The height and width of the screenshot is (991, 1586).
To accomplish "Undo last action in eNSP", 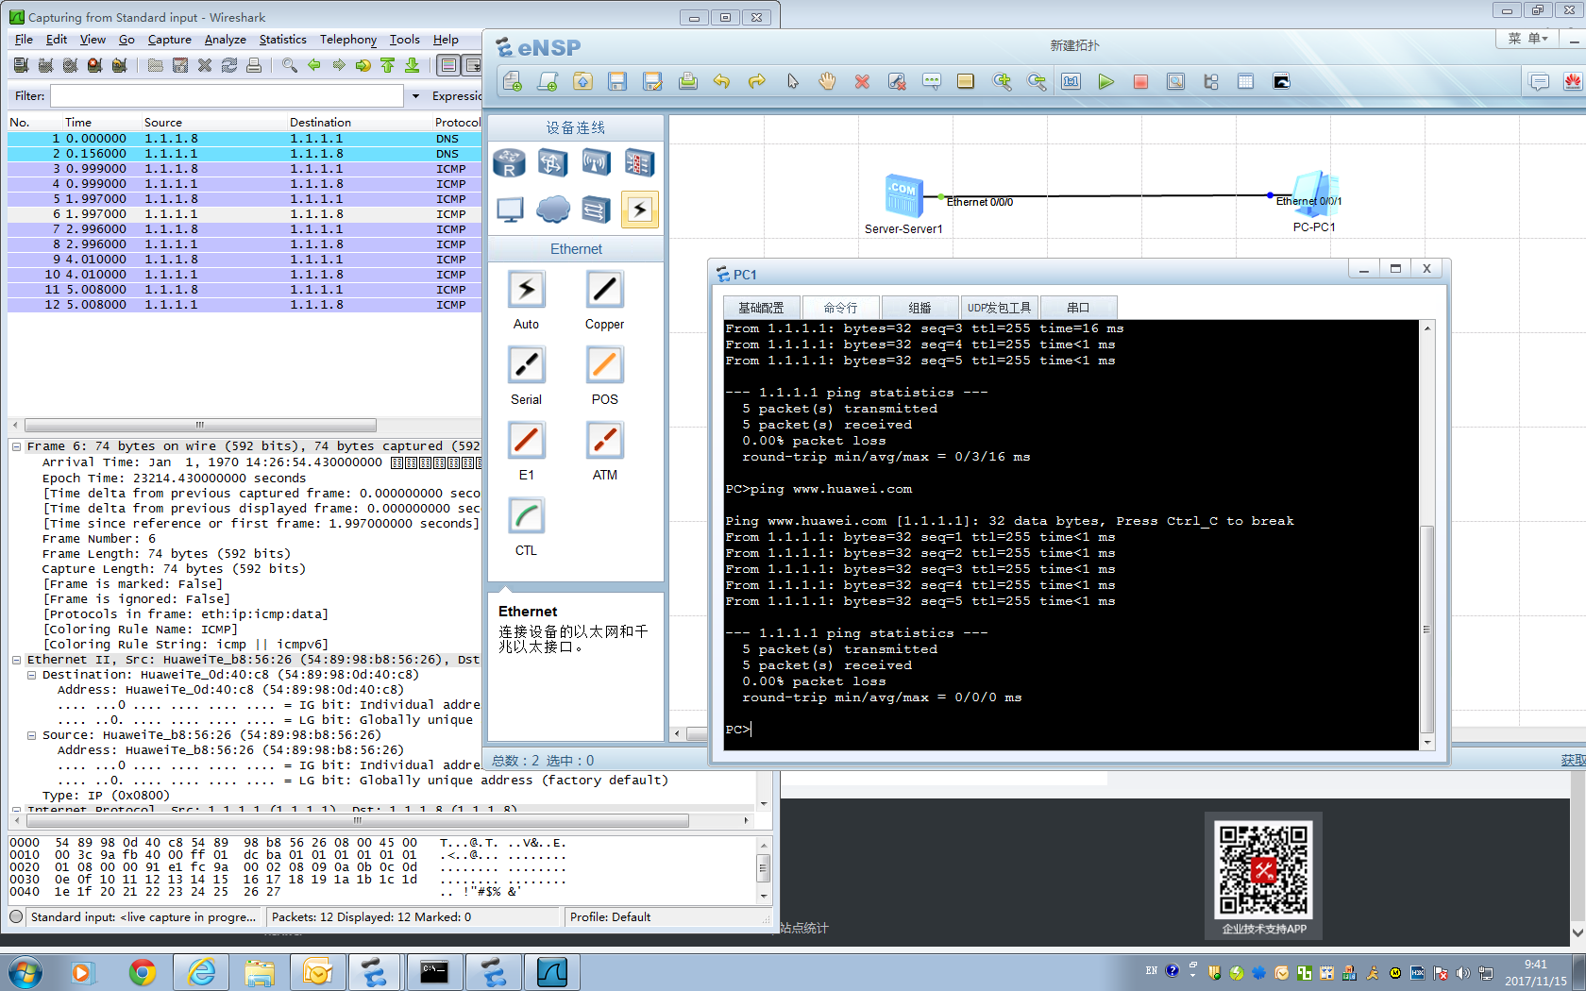I will 722,82.
